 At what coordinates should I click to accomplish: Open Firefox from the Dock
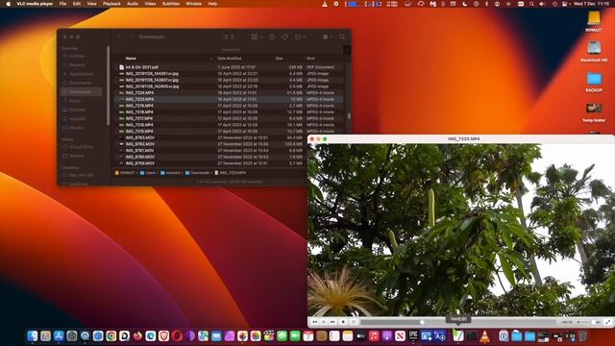click(137, 335)
